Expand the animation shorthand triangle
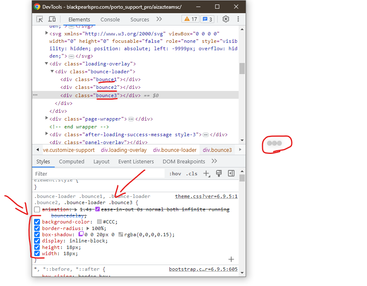This screenshot has width=367, height=286. [x=76, y=209]
